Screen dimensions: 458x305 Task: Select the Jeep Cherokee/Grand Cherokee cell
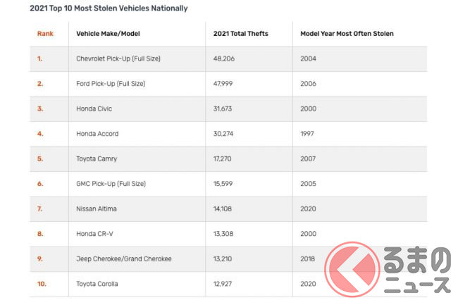click(124, 259)
